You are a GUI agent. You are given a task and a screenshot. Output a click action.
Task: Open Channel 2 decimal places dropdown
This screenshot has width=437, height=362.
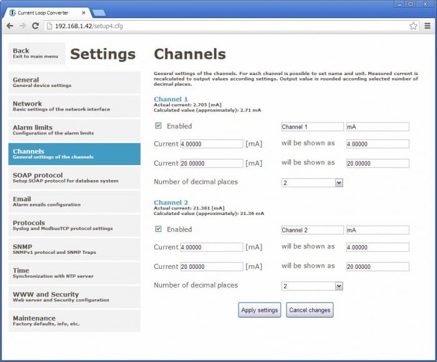pyautogui.click(x=312, y=286)
